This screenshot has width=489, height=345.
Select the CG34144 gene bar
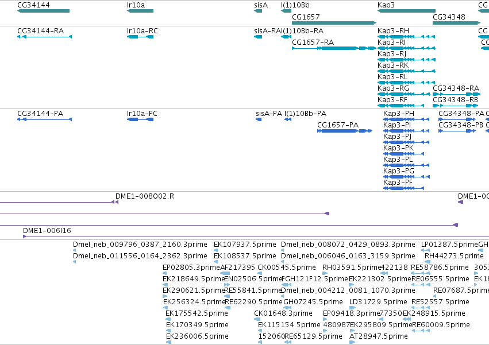coord(43,11)
